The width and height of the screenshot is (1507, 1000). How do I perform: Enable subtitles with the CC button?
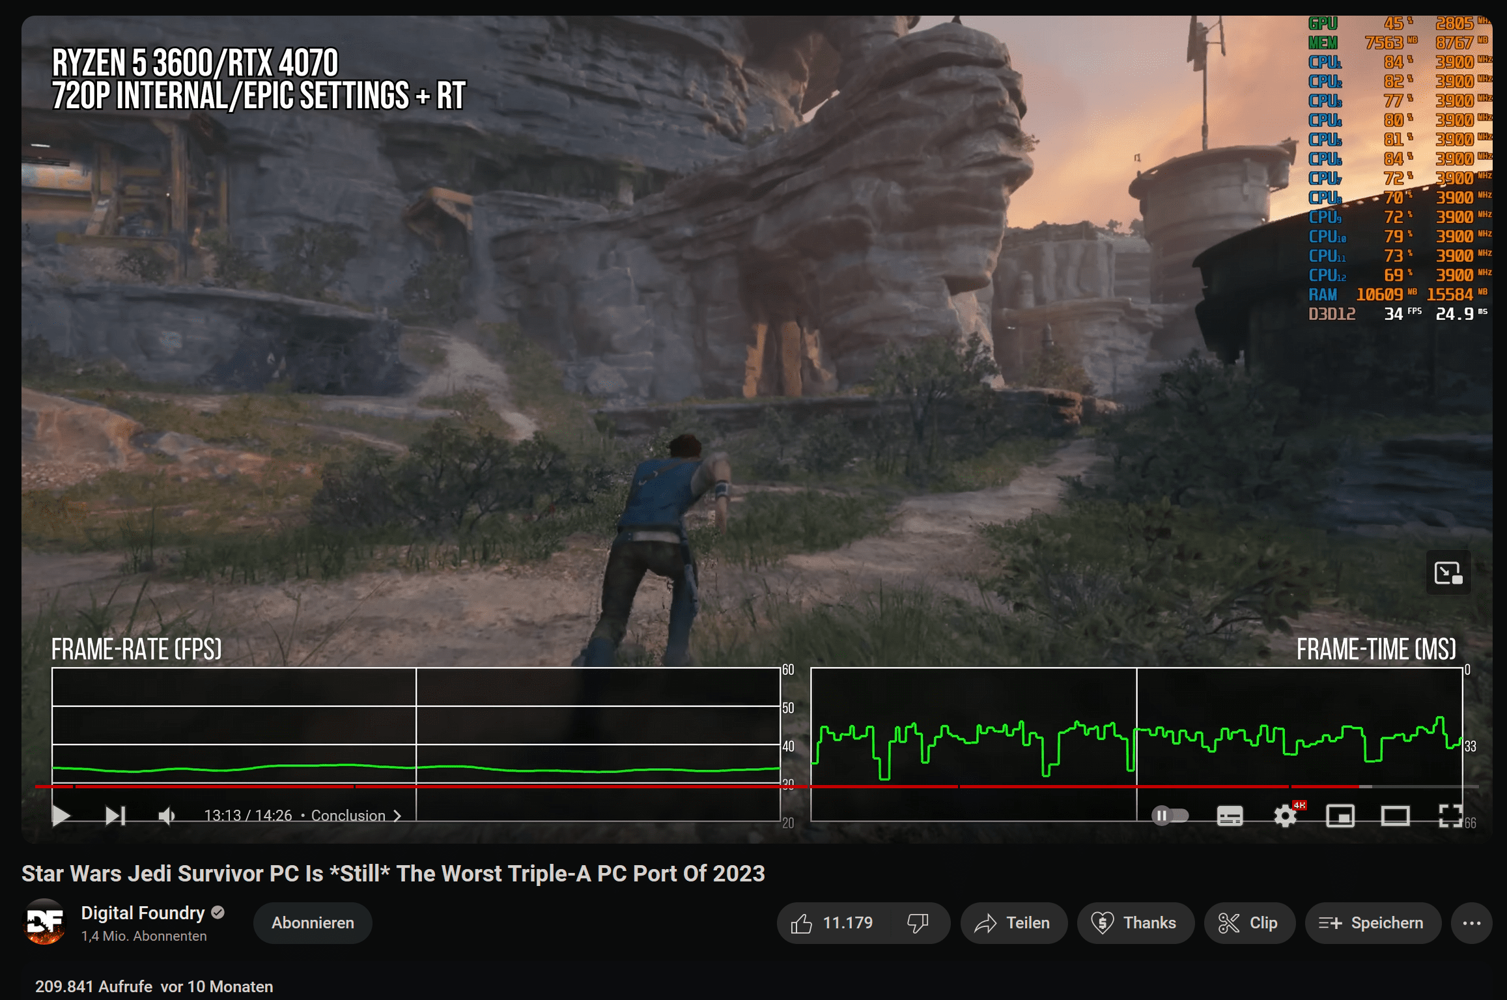[1230, 815]
